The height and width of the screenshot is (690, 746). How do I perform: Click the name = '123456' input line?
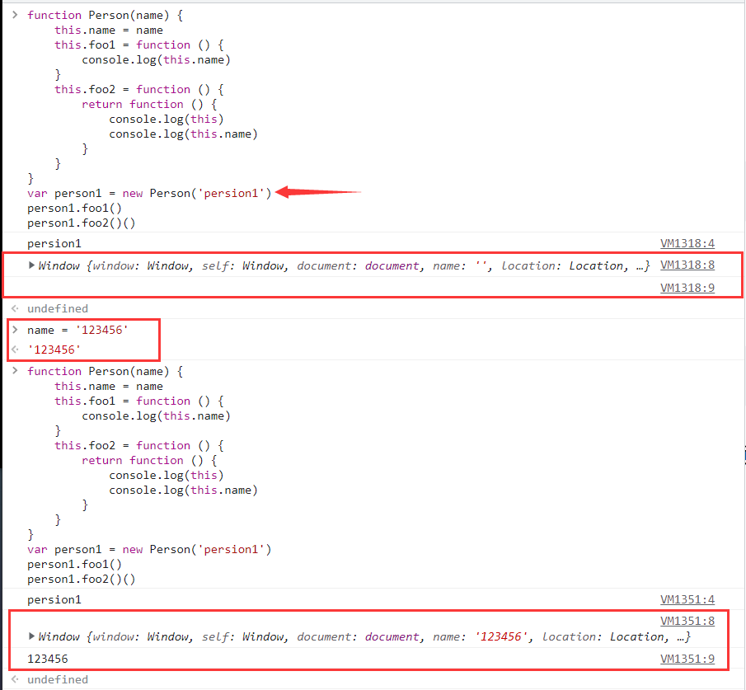point(77,330)
